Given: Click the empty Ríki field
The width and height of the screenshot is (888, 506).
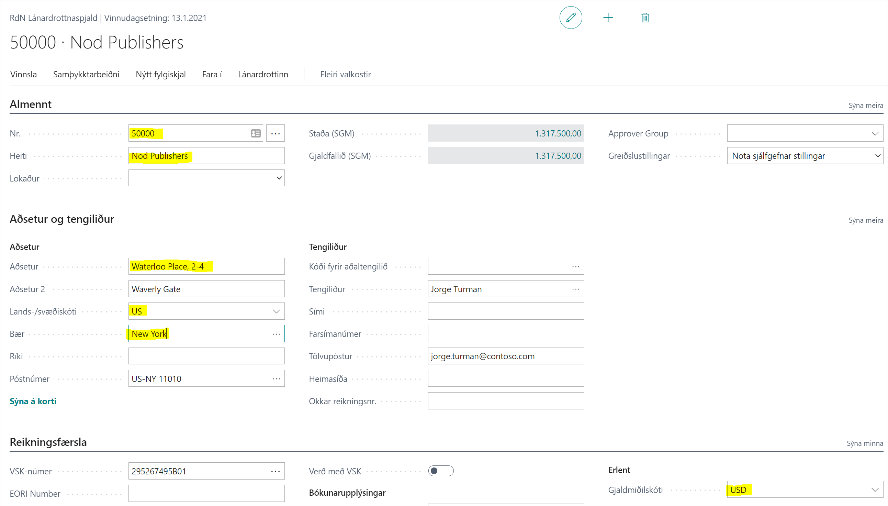Looking at the screenshot, I should (206, 356).
